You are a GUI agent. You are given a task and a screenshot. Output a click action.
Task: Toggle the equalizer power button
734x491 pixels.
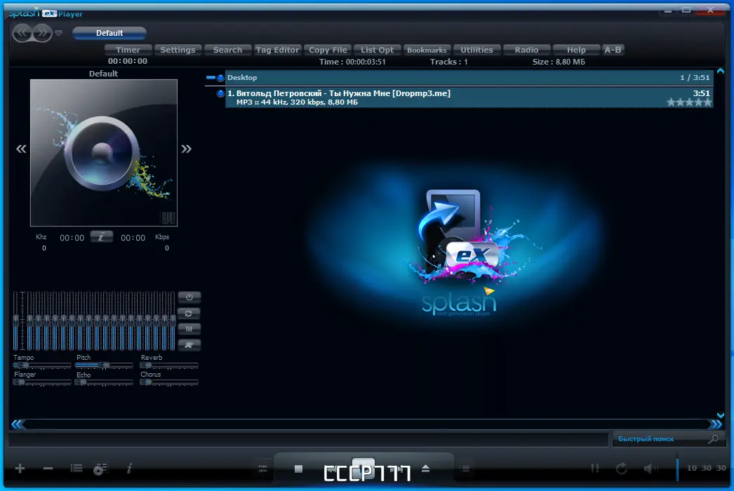[189, 297]
